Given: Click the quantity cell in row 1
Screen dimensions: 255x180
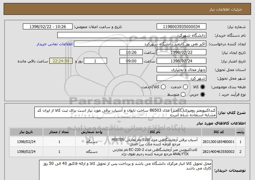Looking at the screenshot, I should 59,142.
